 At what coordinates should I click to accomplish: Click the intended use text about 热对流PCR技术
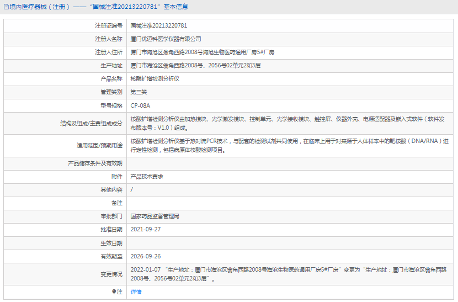(x=290, y=146)
